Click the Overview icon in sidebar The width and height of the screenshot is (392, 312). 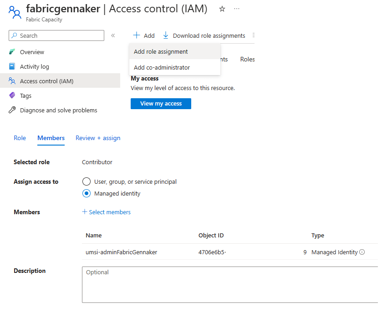12,52
